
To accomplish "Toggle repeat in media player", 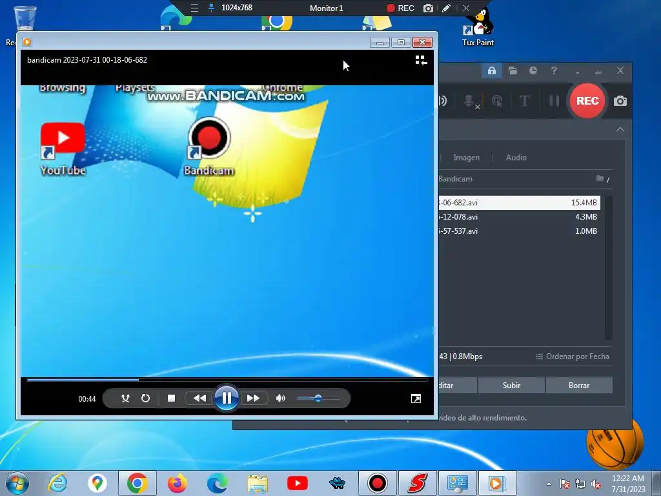I will pyautogui.click(x=145, y=398).
